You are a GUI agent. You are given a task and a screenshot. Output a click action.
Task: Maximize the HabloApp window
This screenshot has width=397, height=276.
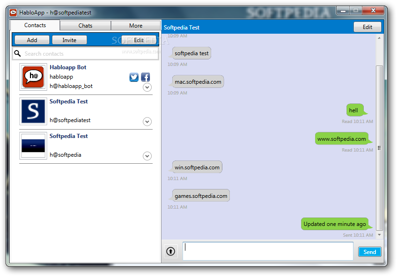(x=356, y=11)
